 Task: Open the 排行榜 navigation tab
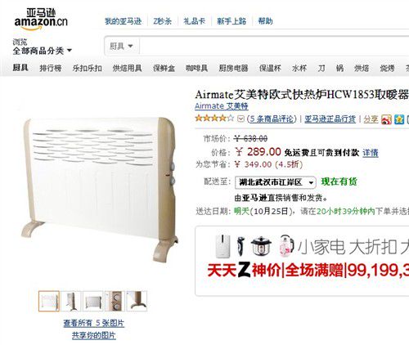point(51,68)
